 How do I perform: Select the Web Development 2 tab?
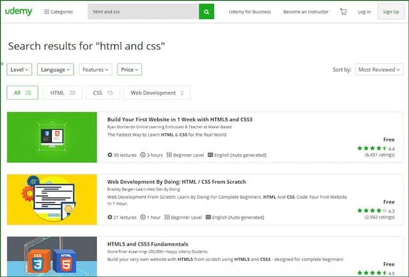(157, 93)
